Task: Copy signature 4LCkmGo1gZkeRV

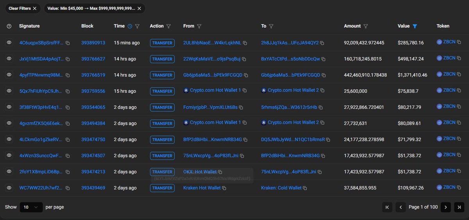Action: pyautogui.click(x=68, y=140)
